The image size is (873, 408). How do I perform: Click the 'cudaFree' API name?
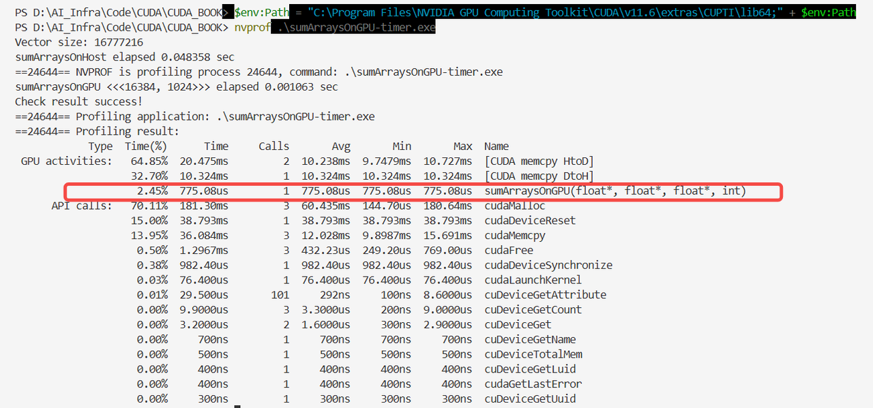click(x=509, y=250)
